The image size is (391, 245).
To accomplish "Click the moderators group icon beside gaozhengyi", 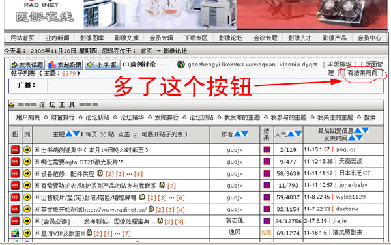I will point(181,65).
